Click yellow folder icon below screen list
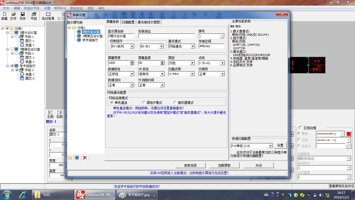This screenshot has width=355, height=200. point(70,158)
